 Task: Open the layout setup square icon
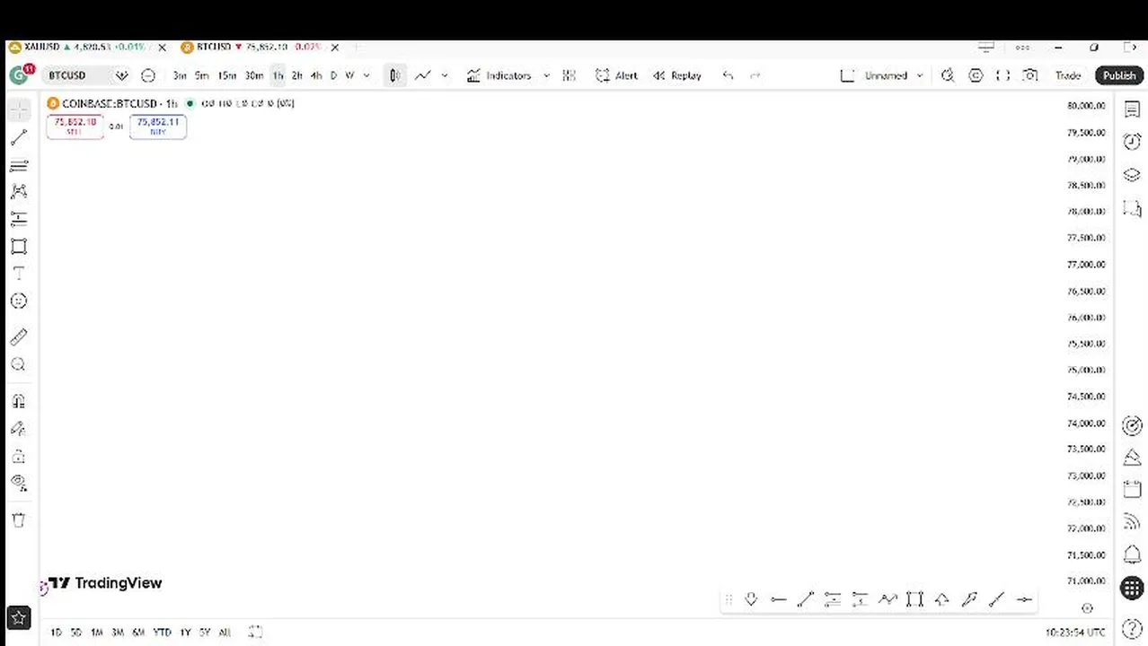coord(847,75)
